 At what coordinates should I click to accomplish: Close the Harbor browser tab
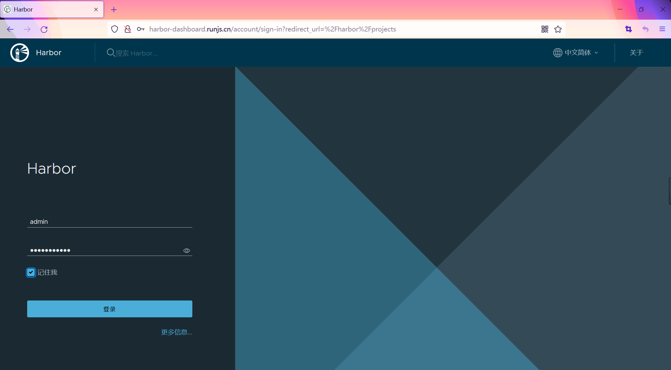point(96,9)
